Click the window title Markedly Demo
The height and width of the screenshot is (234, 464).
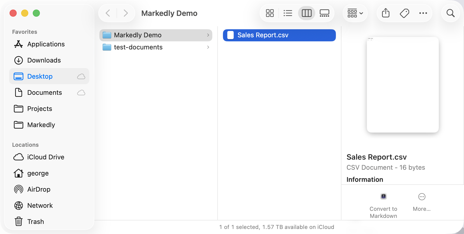point(169,13)
